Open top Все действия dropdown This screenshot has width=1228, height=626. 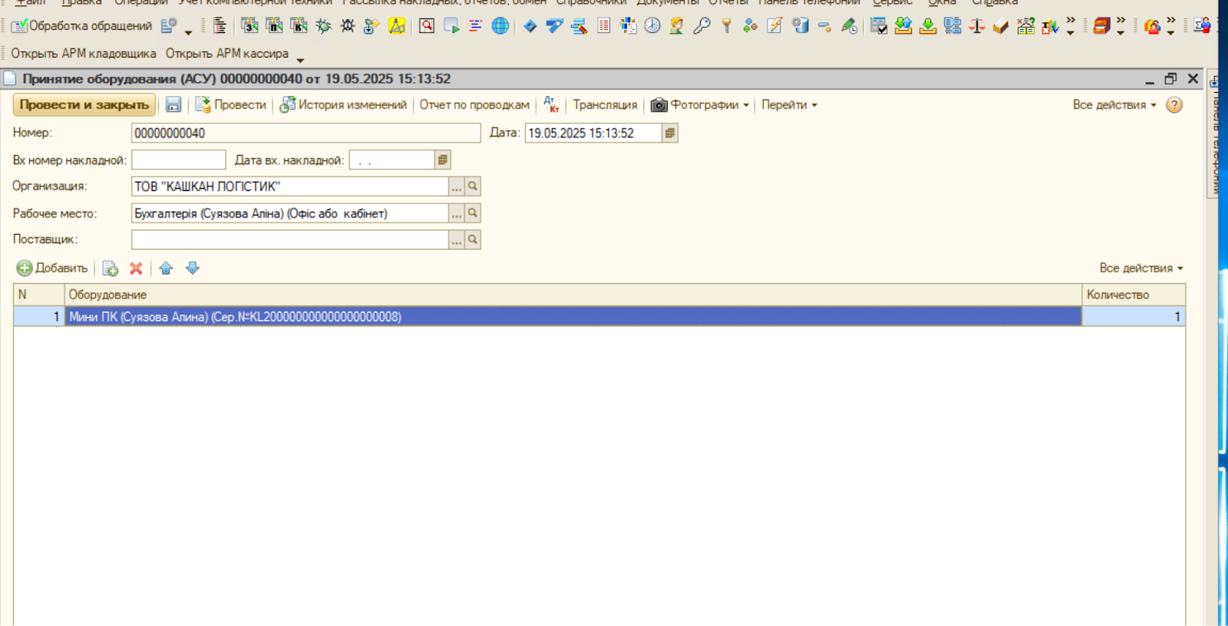(x=1114, y=105)
